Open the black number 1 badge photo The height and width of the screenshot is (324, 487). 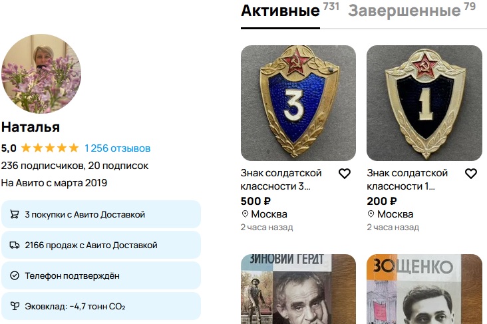click(424, 103)
